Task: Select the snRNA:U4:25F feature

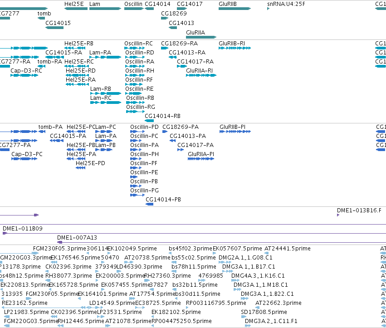Action: click(x=269, y=9)
